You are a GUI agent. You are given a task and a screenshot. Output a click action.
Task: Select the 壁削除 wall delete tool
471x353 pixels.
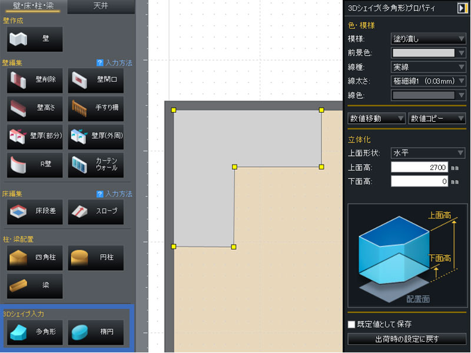tap(35, 81)
